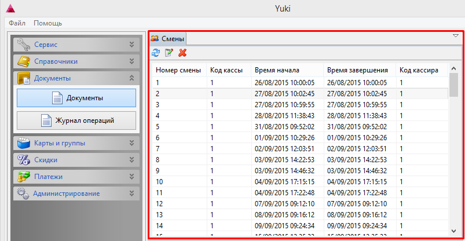This screenshot has height=241, width=465.
Task: Click the Документы button
Action: pos(76,98)
